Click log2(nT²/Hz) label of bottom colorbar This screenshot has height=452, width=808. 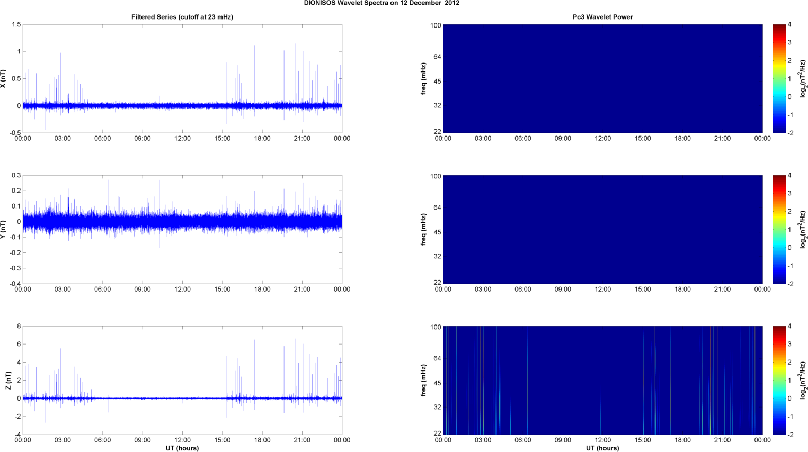pos(803,381)
